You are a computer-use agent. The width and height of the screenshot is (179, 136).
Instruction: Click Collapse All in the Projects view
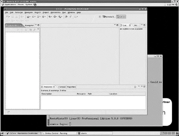point(30,30)
